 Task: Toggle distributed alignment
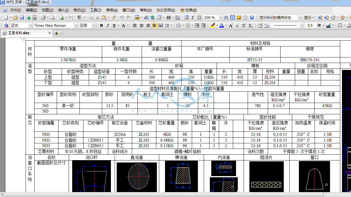tap(161, 25)
